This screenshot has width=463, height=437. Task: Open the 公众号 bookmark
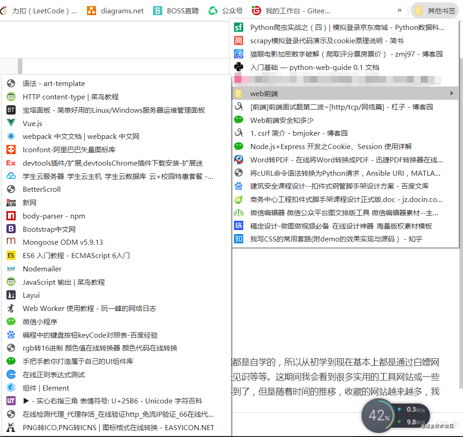pyautogui.click(x=226, y=11)
